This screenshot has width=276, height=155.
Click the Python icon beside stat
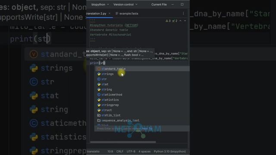99,84
